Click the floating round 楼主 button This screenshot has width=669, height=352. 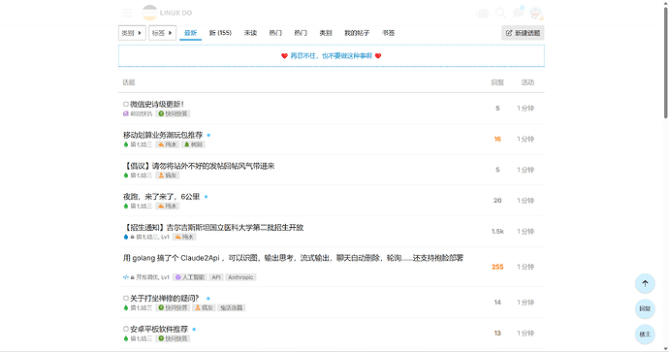click(x=645, y=335)
